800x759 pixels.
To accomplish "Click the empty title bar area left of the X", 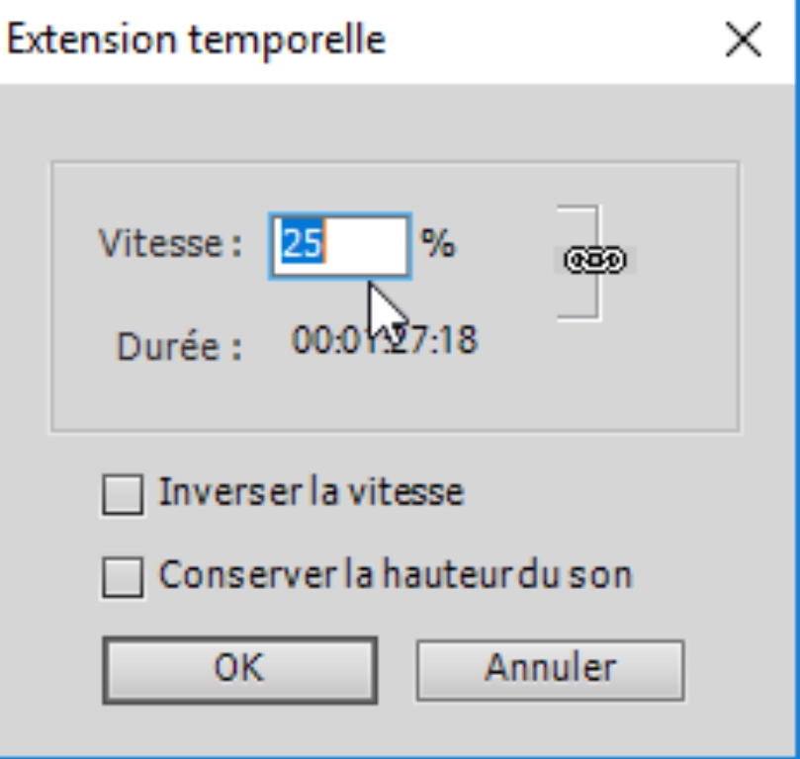I will point(554,42).
